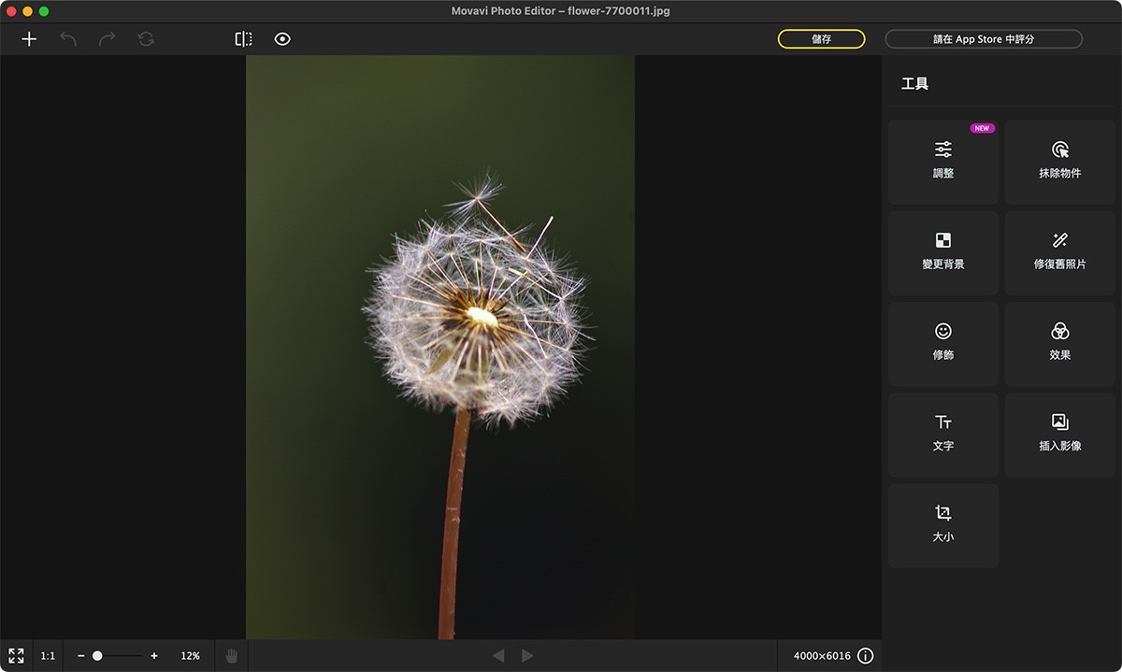Click 請在 App Store 中評分
Screen dimensions: 1122x672
tap(984, 39)
